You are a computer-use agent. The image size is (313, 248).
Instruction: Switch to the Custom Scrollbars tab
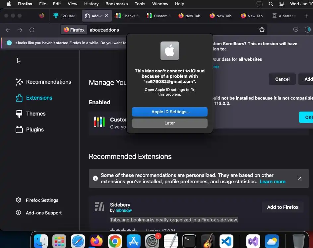click(x=159, y=16)
